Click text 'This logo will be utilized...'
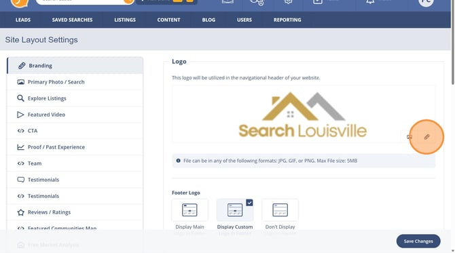This screenshot has height=253, width=455. pos(246,78)
